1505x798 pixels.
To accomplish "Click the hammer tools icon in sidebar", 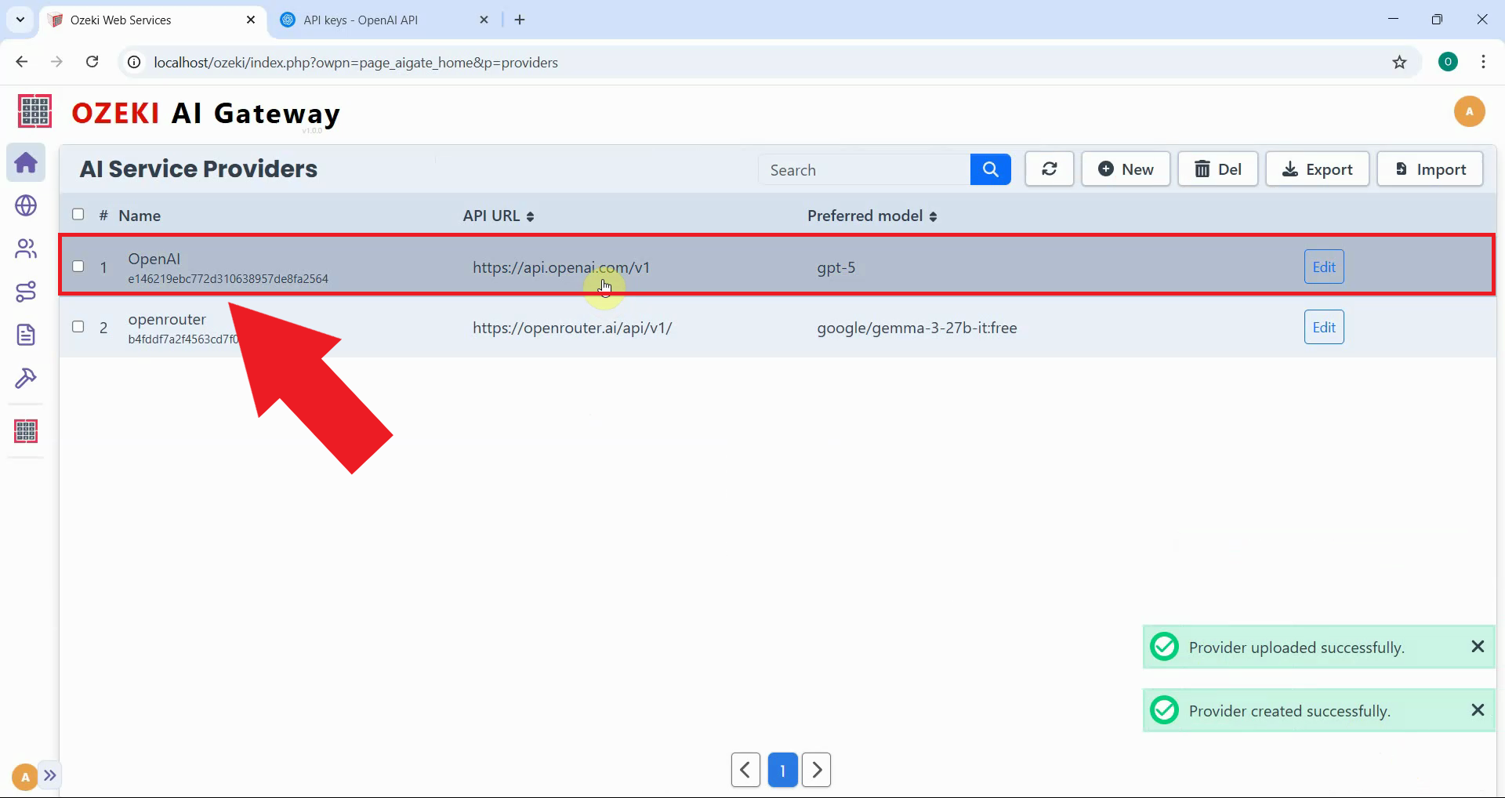I will point(26,379).
